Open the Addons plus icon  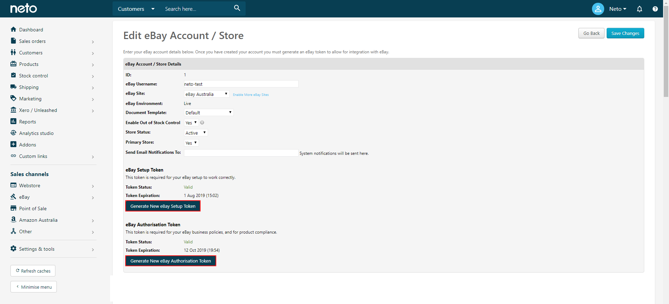click(13, 144)
